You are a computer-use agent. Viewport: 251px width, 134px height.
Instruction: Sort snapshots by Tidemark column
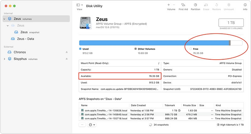[x=170, y=105]
